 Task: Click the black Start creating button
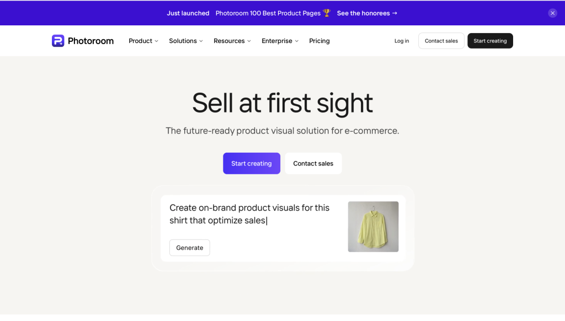pos(490,41)
